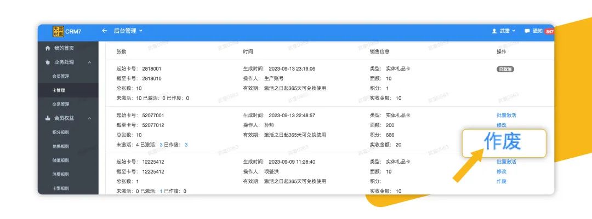
Task: Click 截至卡号 2818010 text
Action: point(139,79)
